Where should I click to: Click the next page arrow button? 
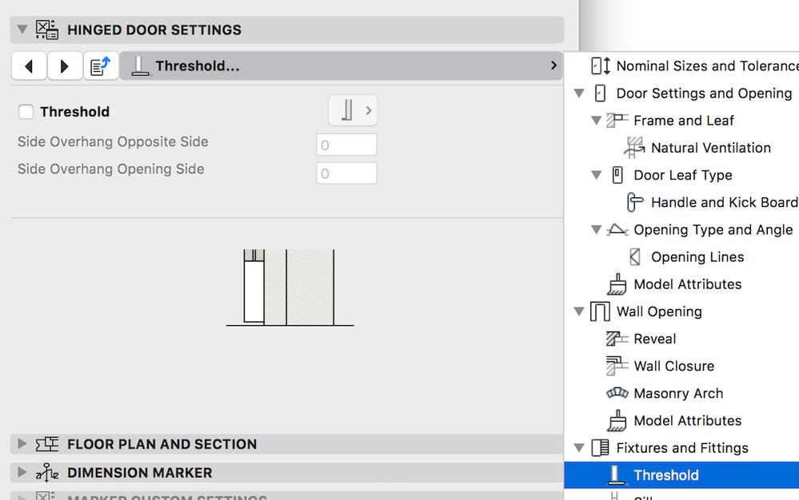(65, 66)
